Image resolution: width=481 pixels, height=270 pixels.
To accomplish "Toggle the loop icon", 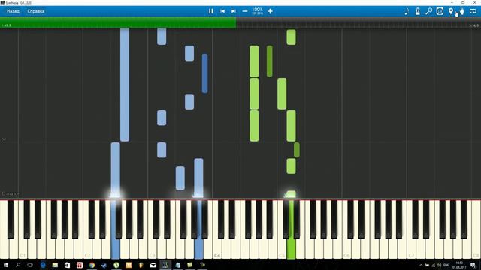I will click(x=473, y=11).
